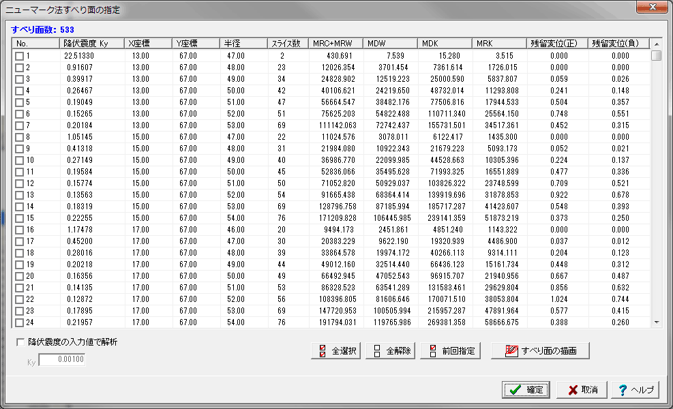Click the スライス数 column header
The height and width of the screenshot is (409, 673).
[x=288, y=44]
